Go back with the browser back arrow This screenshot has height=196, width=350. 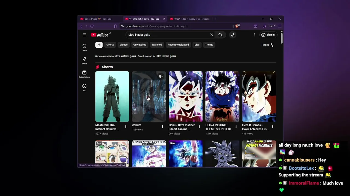click(81, 26)
